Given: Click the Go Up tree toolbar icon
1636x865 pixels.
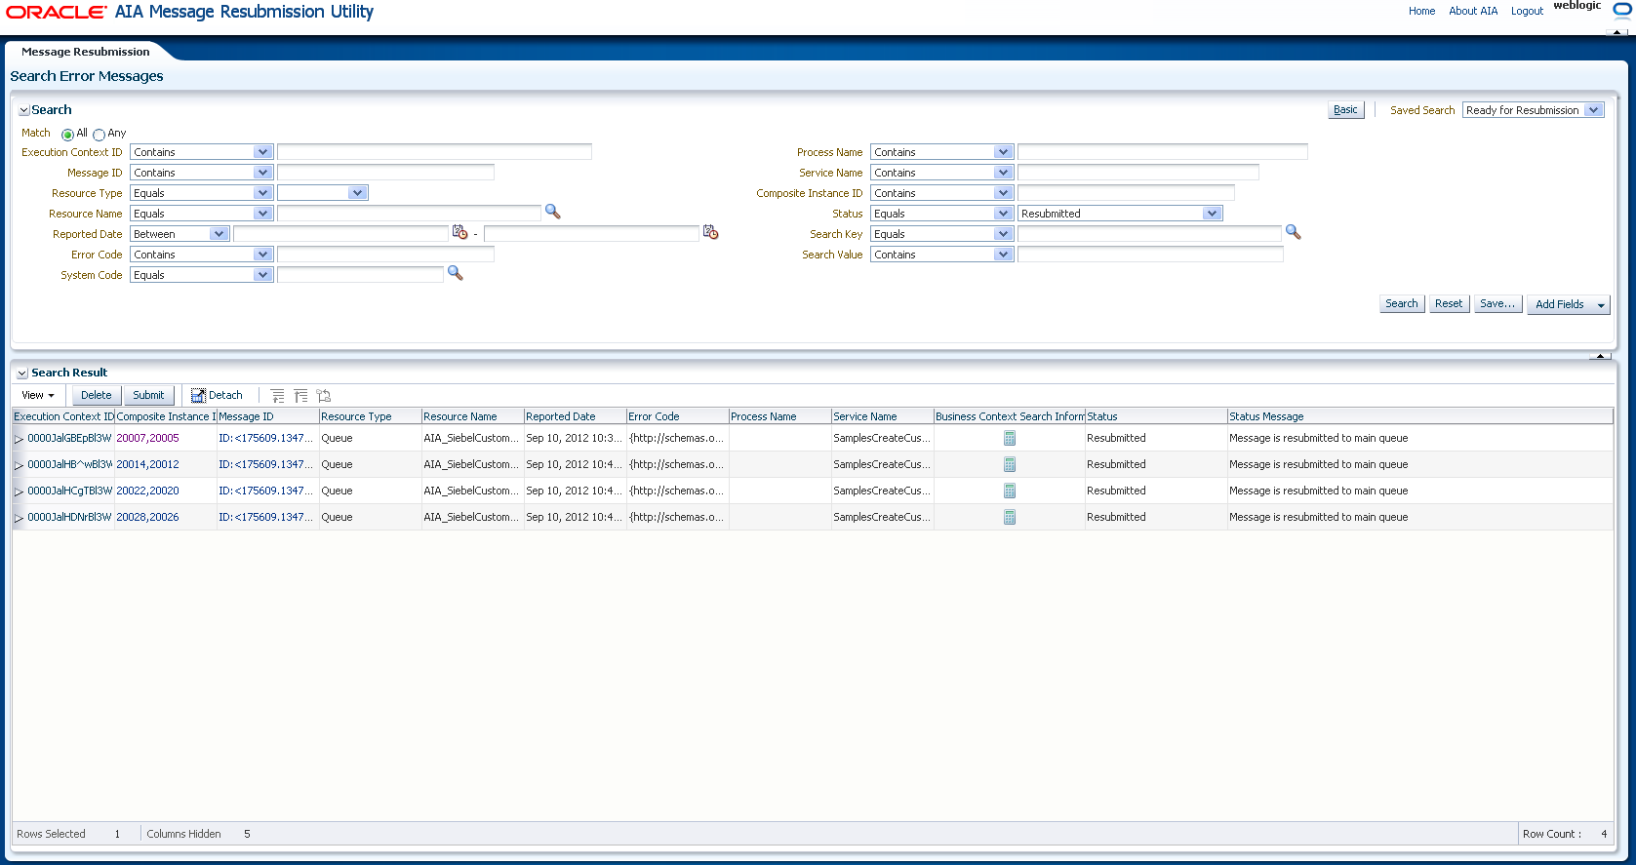Looking at the screenshot, I should (278, 396).
